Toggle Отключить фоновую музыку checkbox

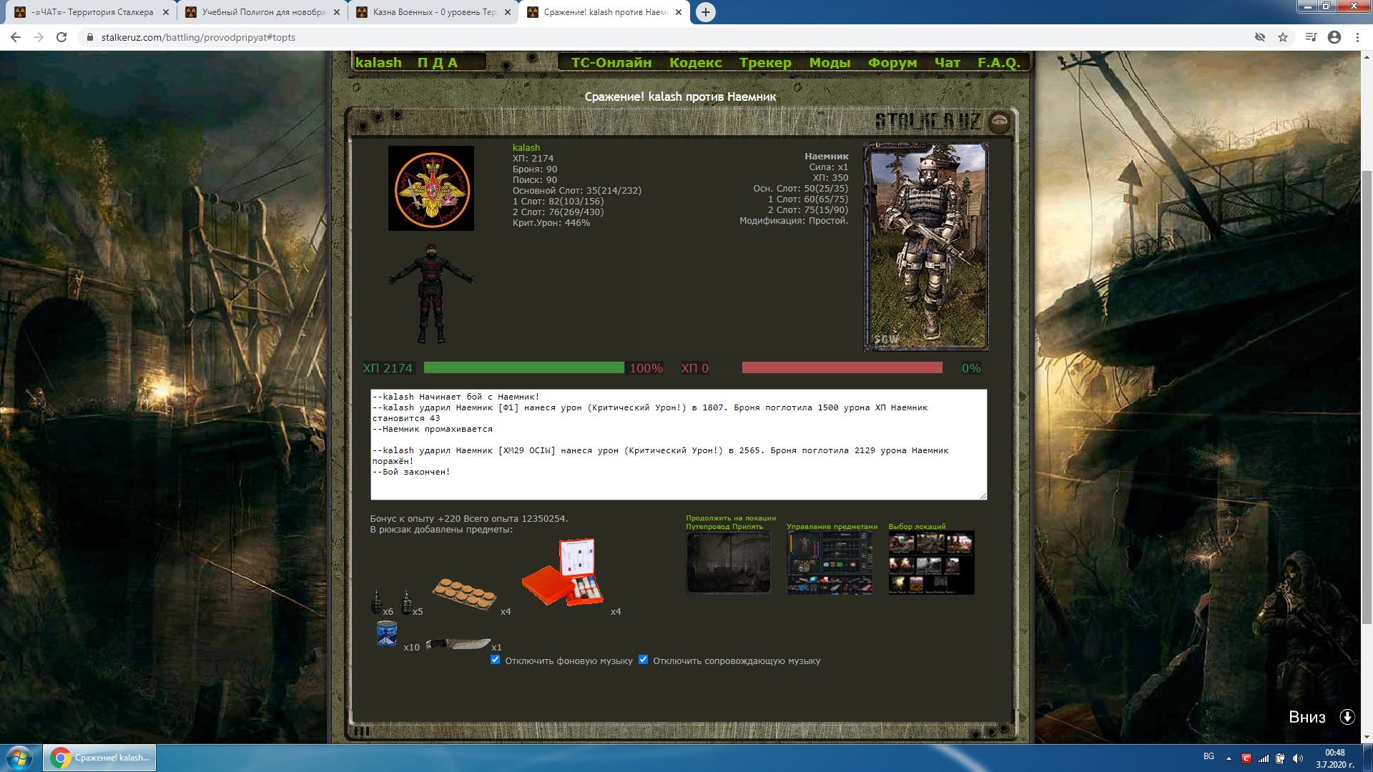[x=496, y=660]
